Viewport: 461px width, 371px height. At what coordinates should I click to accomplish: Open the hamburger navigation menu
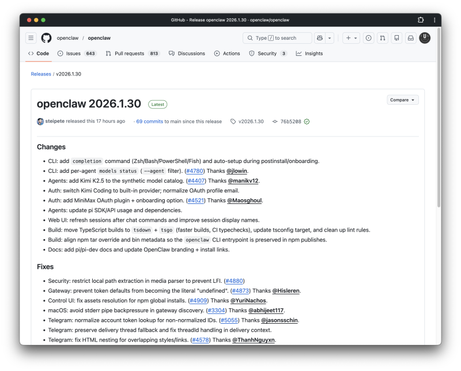tap(31, 38)
